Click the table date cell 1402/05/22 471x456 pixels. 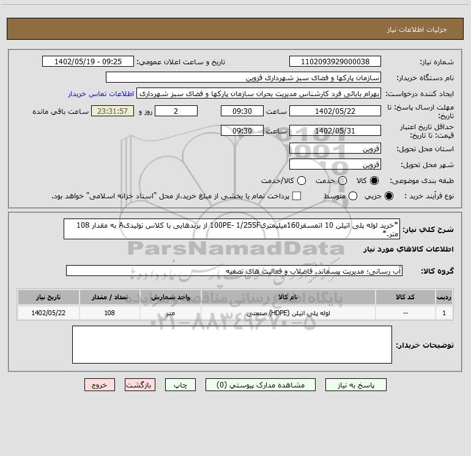[48, 313]
